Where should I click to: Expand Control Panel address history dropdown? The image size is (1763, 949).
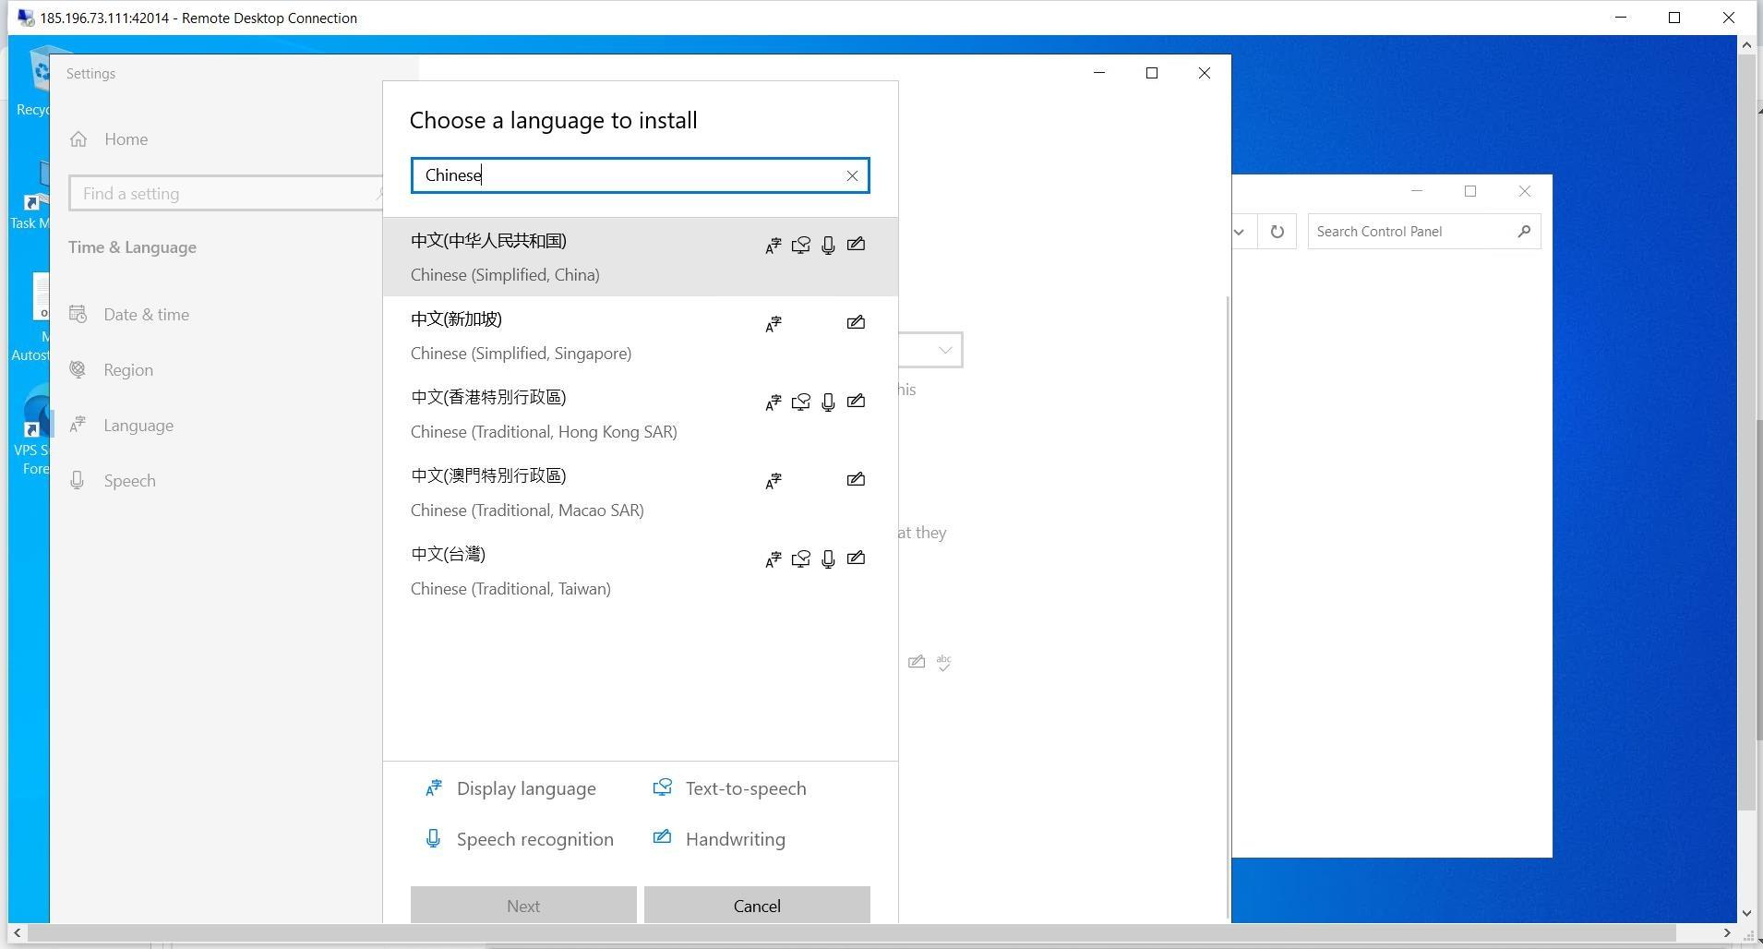point(1240,232)
